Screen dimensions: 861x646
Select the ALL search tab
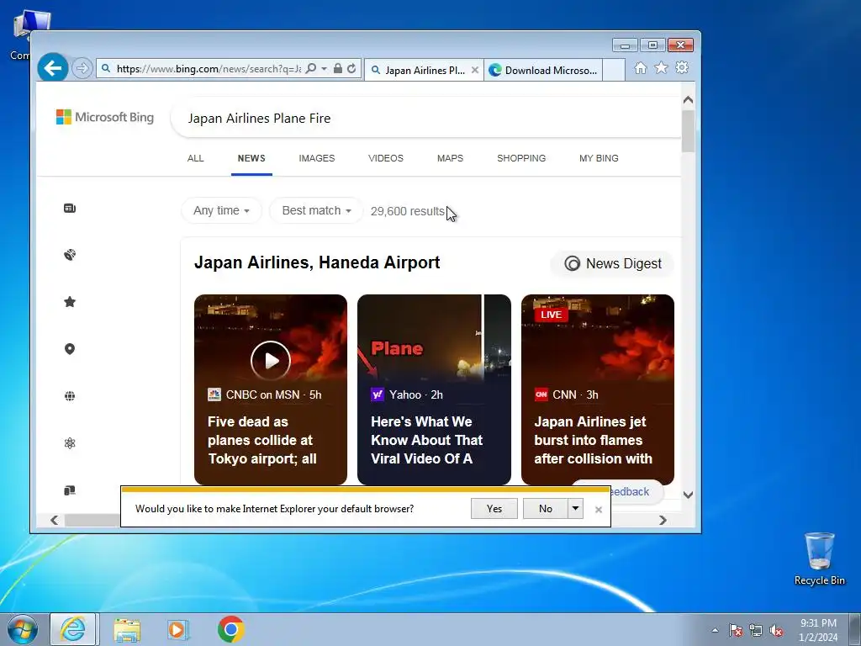pyautogui.click(x=195, y=158)
